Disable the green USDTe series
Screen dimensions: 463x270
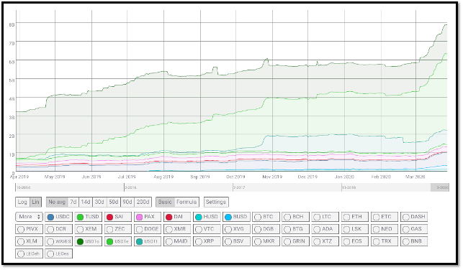117,241
